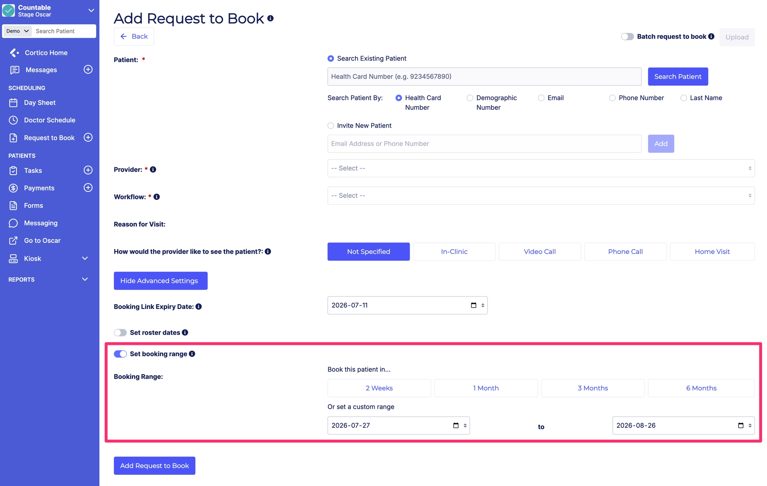Viewport: 767px width, 486px height.
Task: Open Doctor Schedule from sidebar
Action: 49,120
